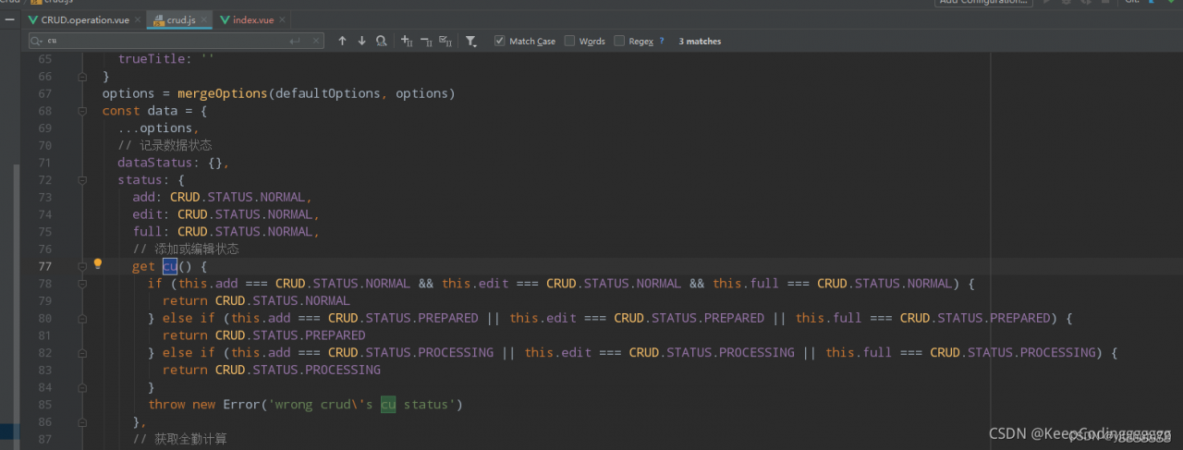This screenshot has height=450, width=1183.
Task: Click highlighted cu in Error string
Action: pyautogui.click(x=388, y=404)
